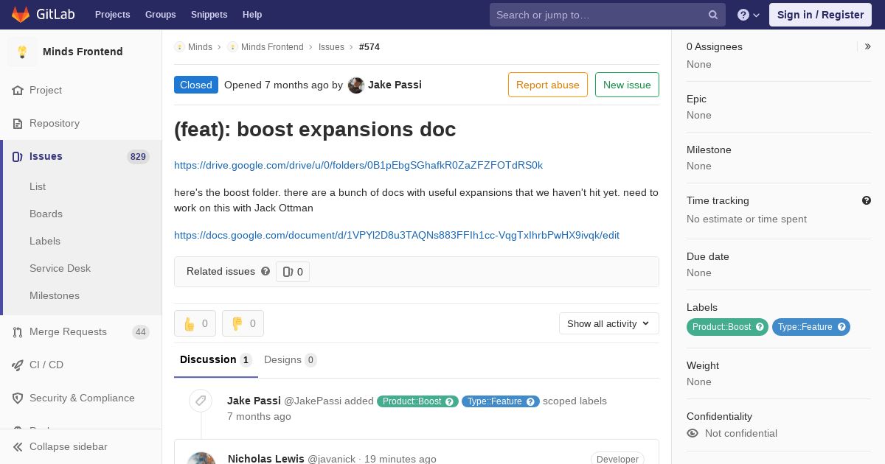Viewport: 885px width, 464px height.
Task: Switch to the Discussion tab
Action: coord(216,360)
